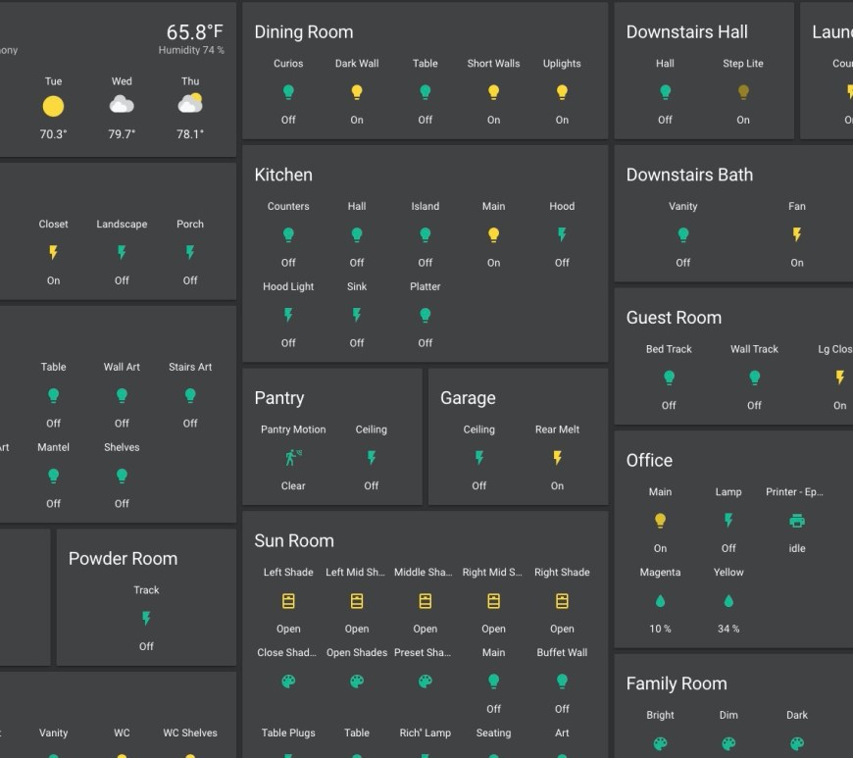This screenshot has width=853, height=758.
Task: Activate the Preset Shades scene
Action: pyautogui.click(x=425, y=681)
